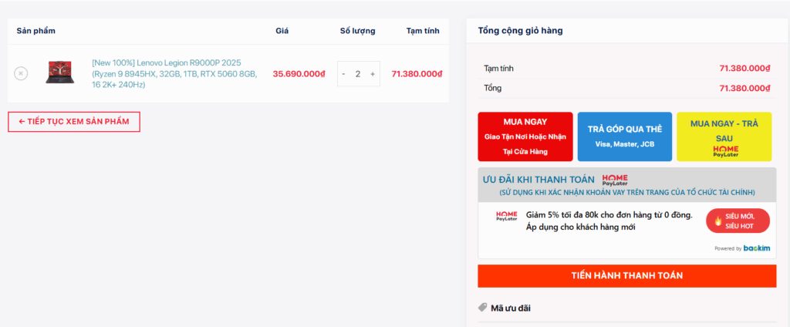Click the Tổng cộng giỏ hàng heading

click(521, 31)
